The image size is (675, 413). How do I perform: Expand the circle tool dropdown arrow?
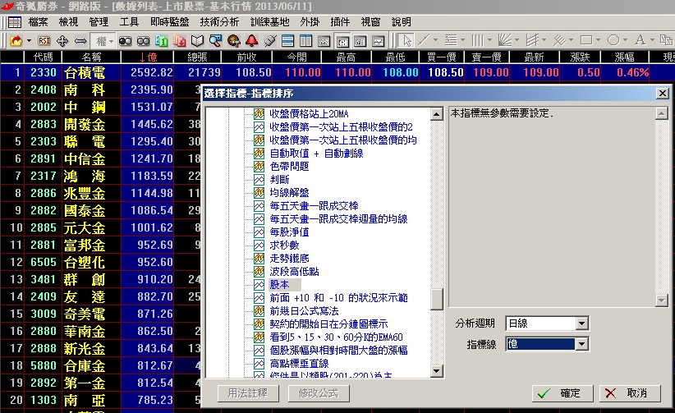coord(625,40)
